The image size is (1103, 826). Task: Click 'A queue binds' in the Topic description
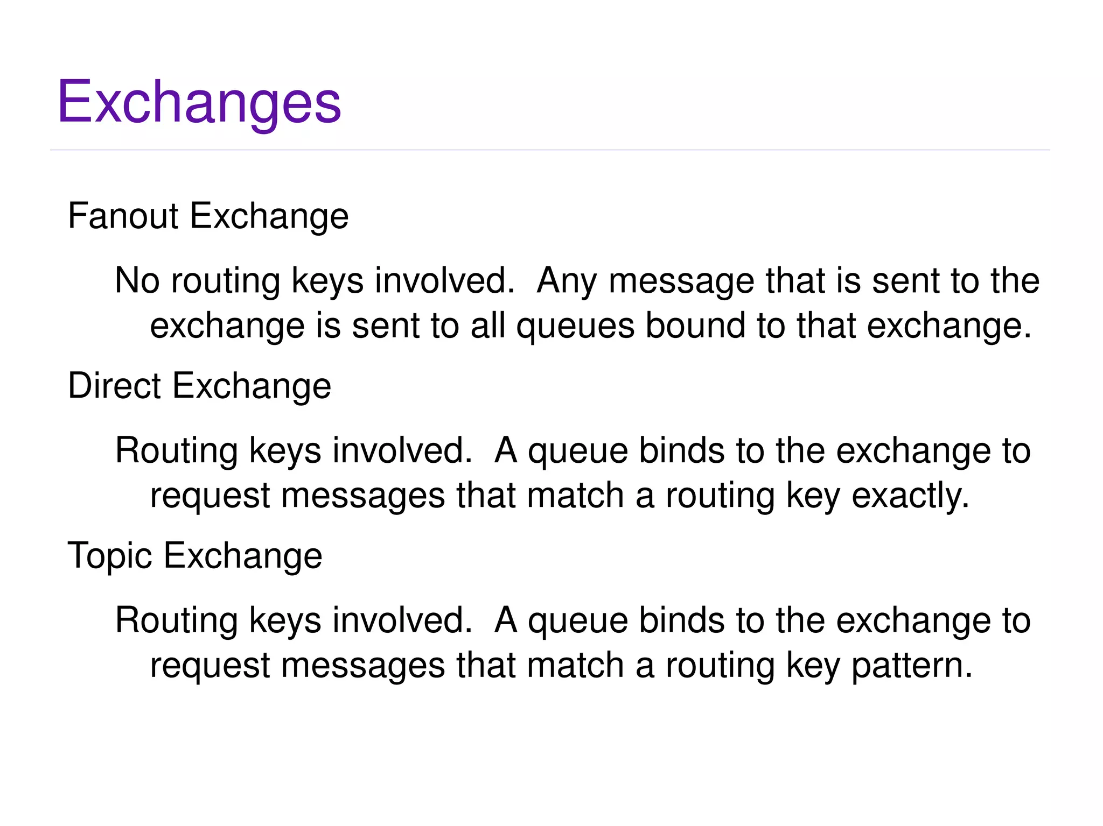tap(610, 620)
